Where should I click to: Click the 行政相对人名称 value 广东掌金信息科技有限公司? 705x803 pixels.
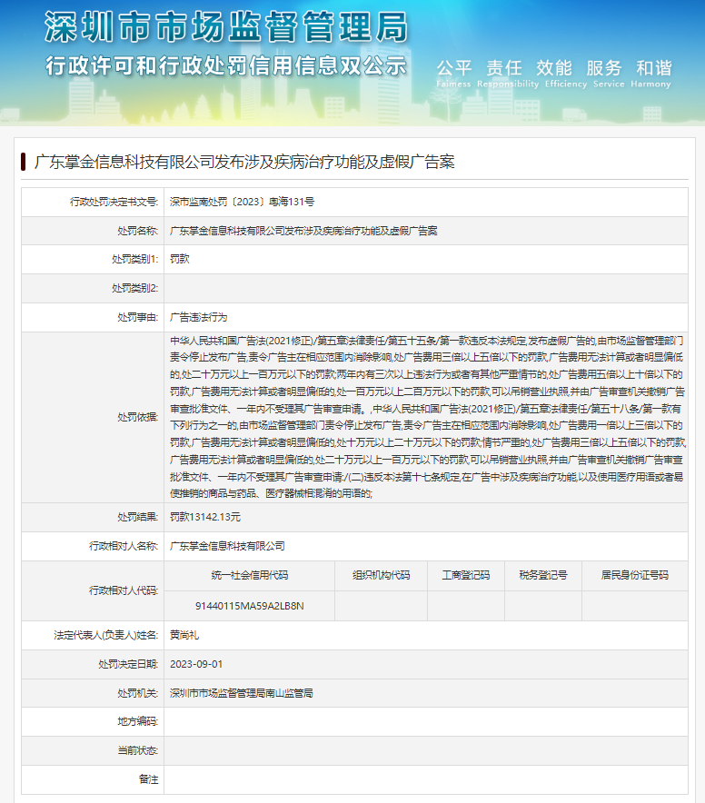227,547
